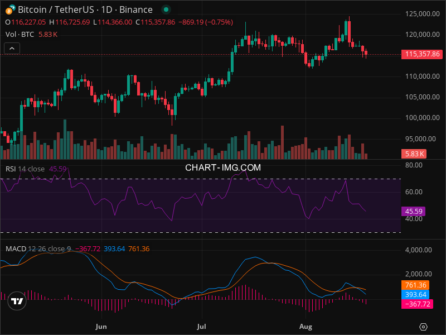The height and width of the screenshot is (335, 446).
Task: Click the 95,000.00 price axis label
Action: click(x=420, y=138)
